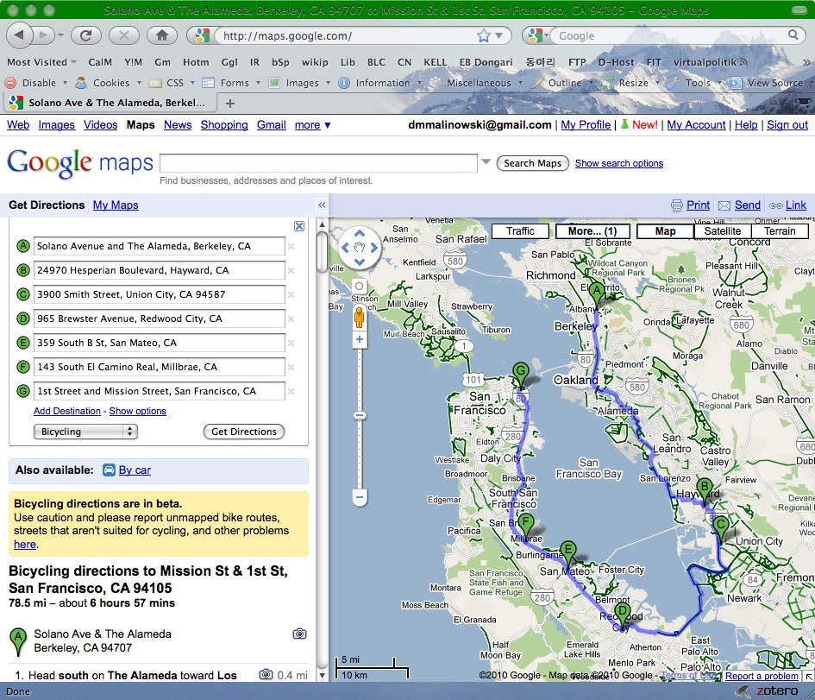Screen dimensions: 815x700
Task: Pan the map left with arrow control
Action: coord(345,248)
